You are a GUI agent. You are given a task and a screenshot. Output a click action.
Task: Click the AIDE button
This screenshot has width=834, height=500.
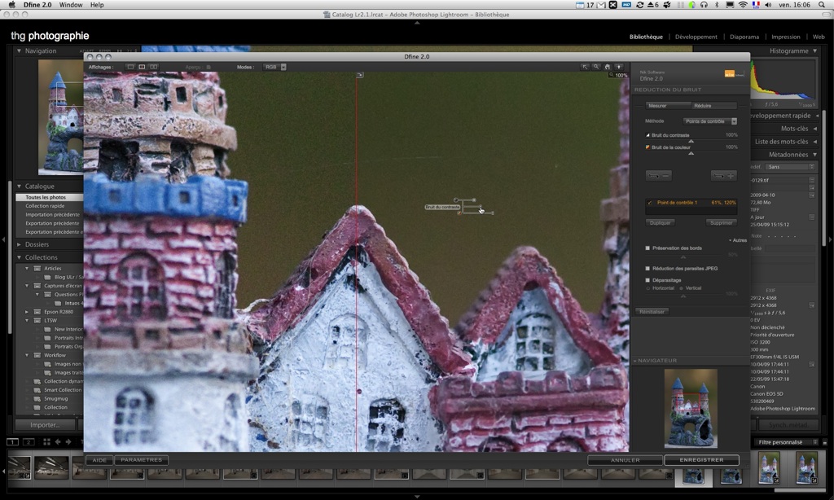(x=99, y=460)
